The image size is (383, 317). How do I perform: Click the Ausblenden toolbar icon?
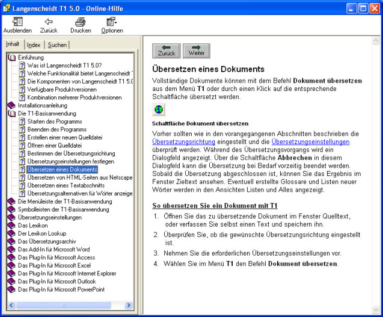click(17, 22)
